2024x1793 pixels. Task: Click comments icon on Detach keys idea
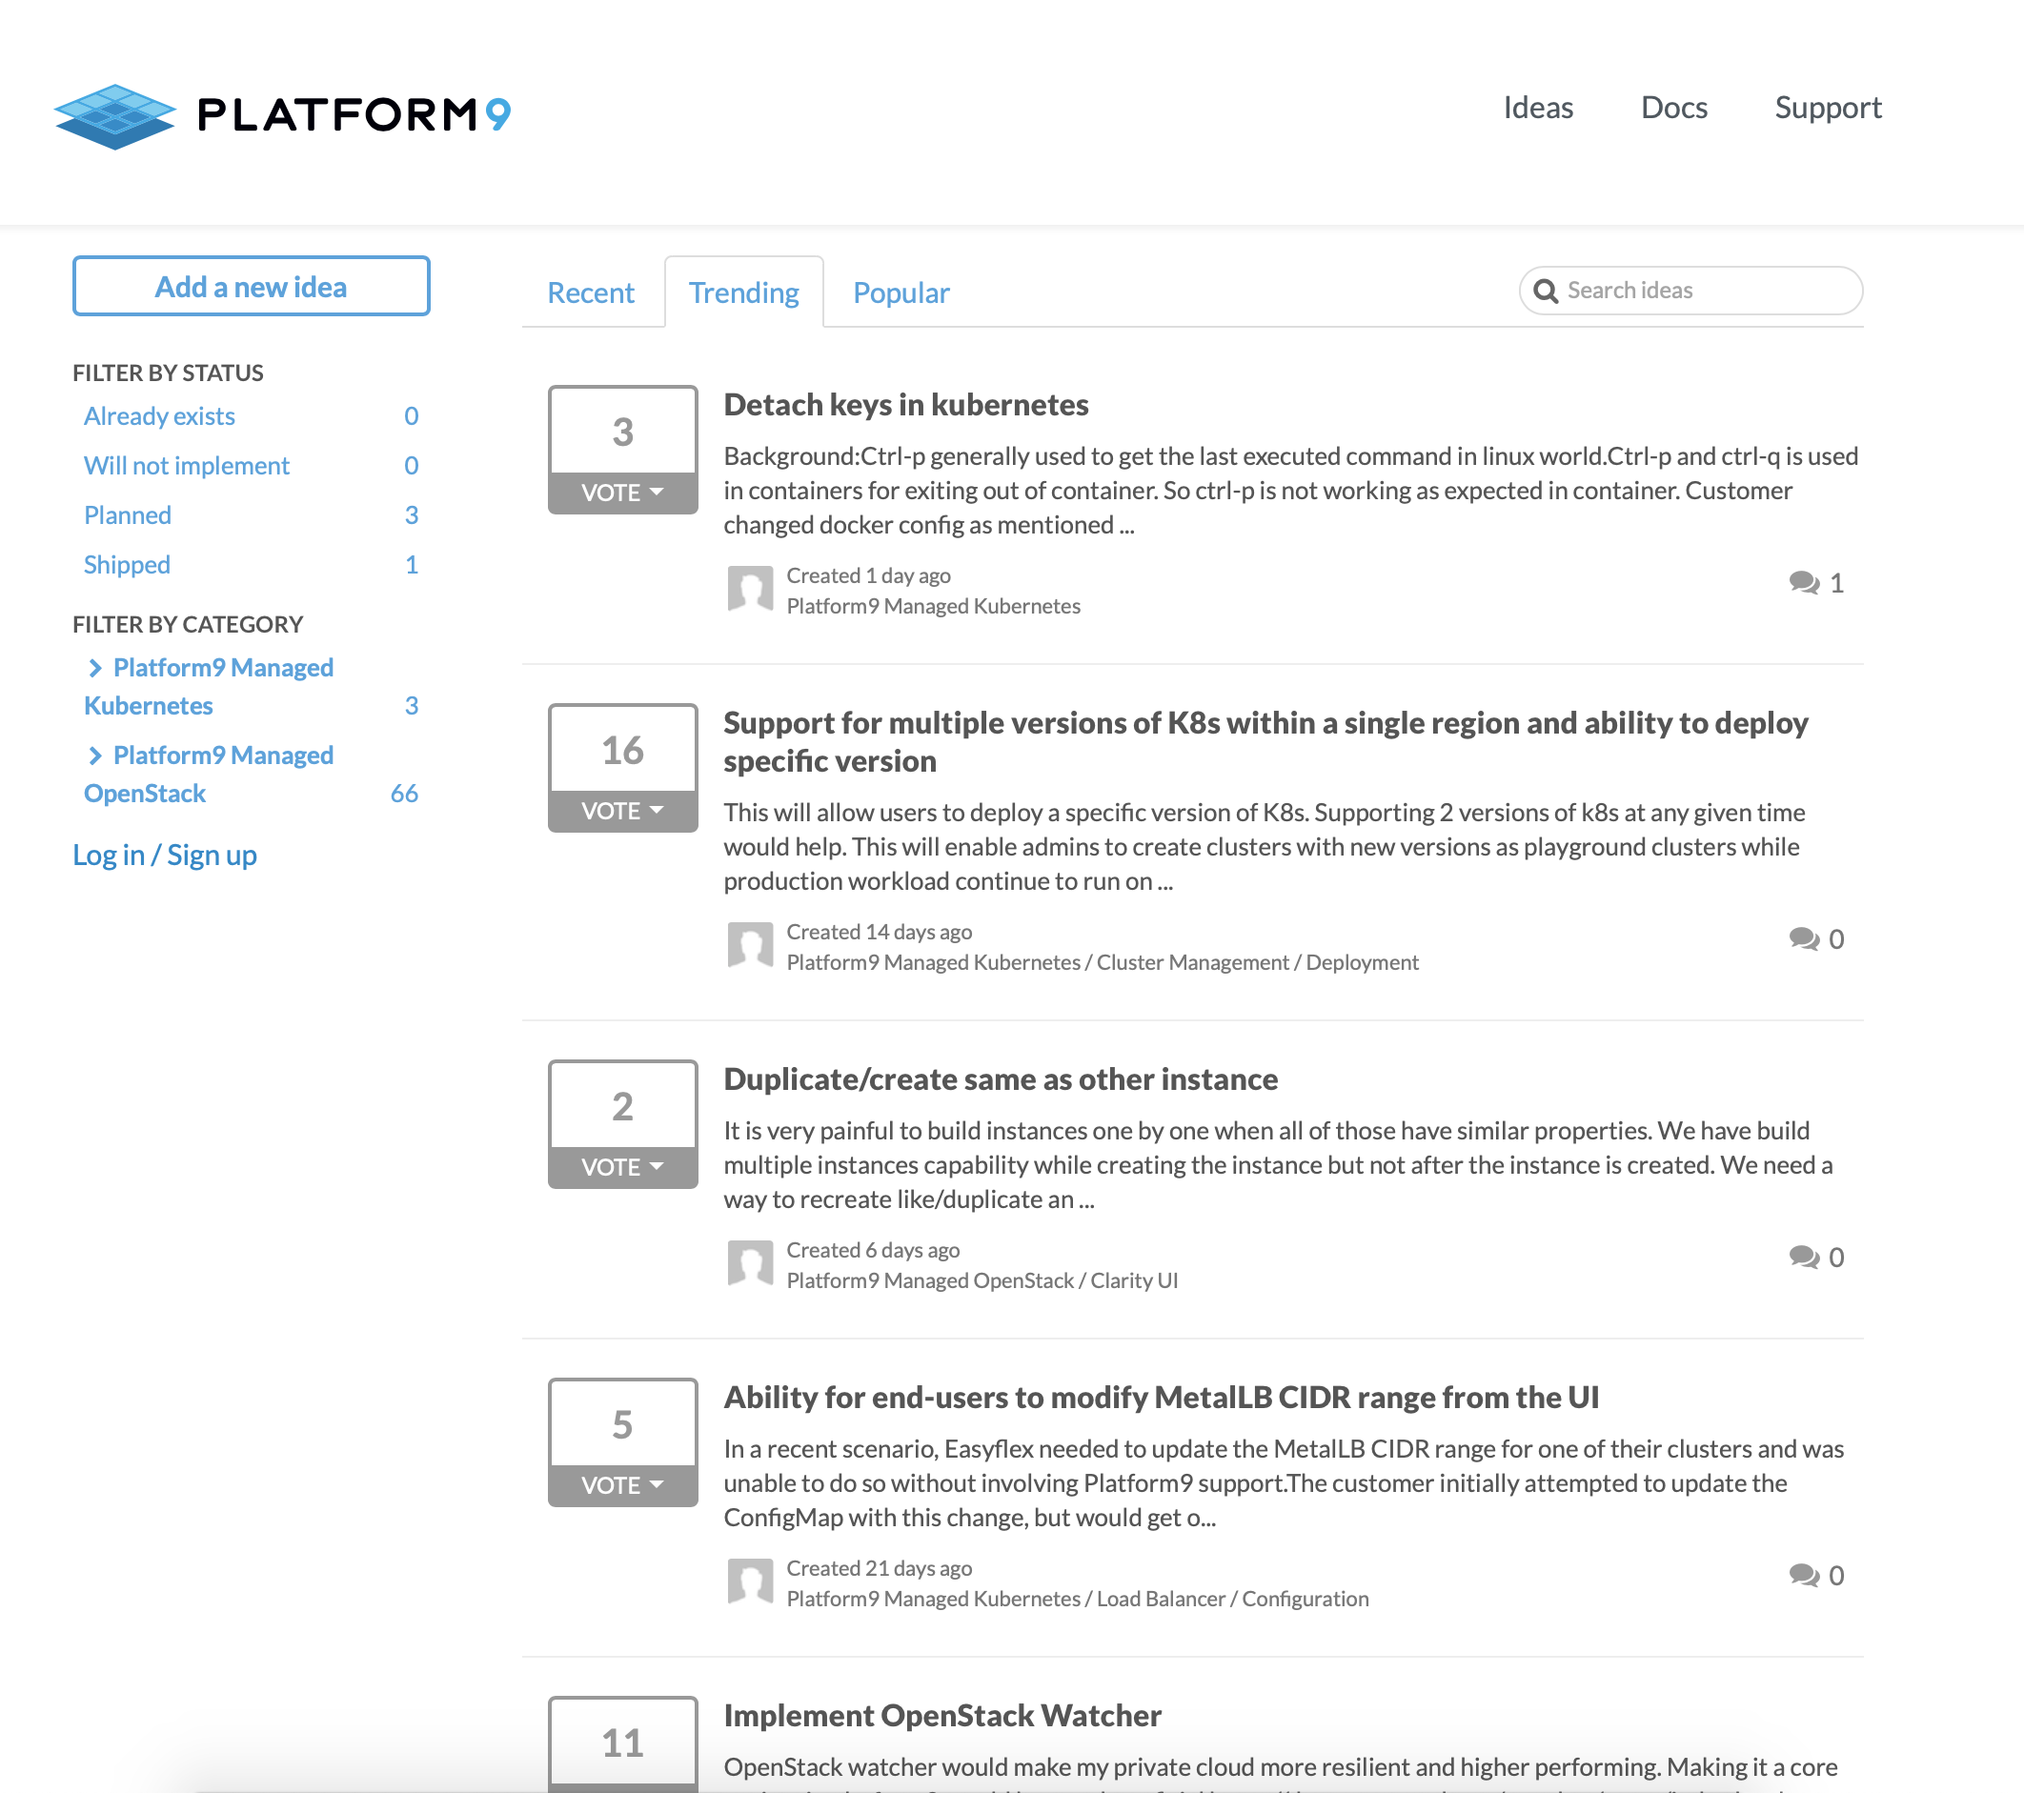tap(1803, 583)
